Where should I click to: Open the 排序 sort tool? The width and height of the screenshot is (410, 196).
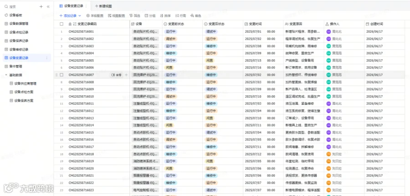click(x=165, y=15)
